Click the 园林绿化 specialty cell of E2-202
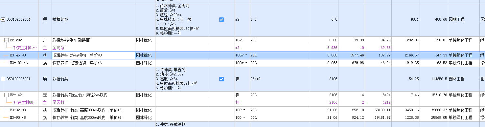 point(144,40)
